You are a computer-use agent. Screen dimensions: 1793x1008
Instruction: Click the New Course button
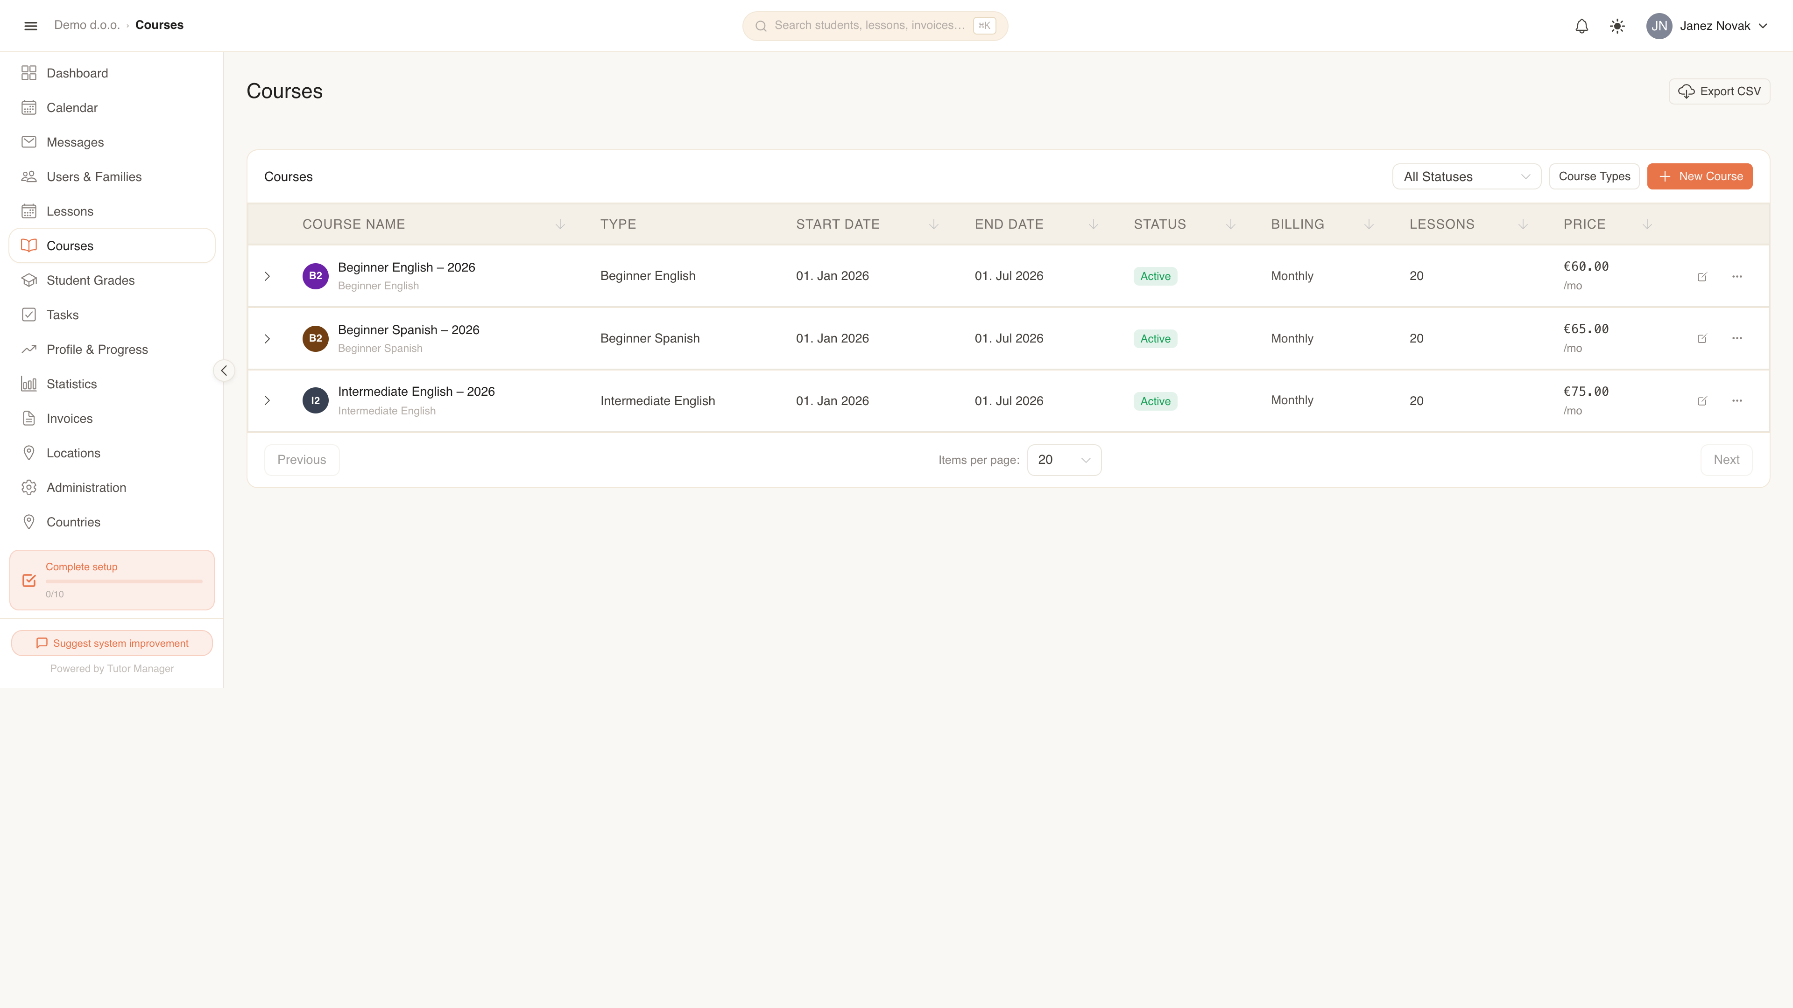click(1700, 177)
